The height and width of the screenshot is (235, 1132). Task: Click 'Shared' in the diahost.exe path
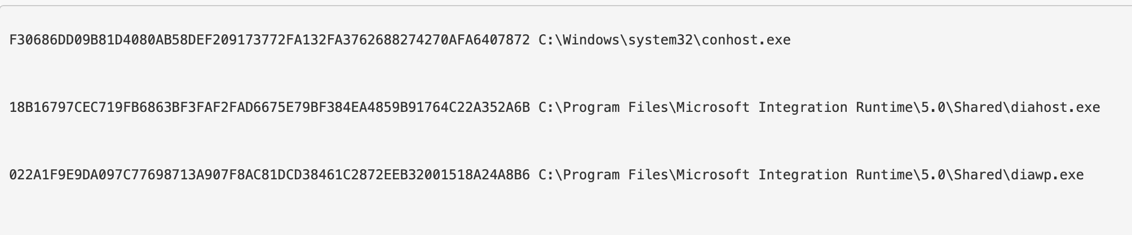pyautogui.click(x=978, y=107)
